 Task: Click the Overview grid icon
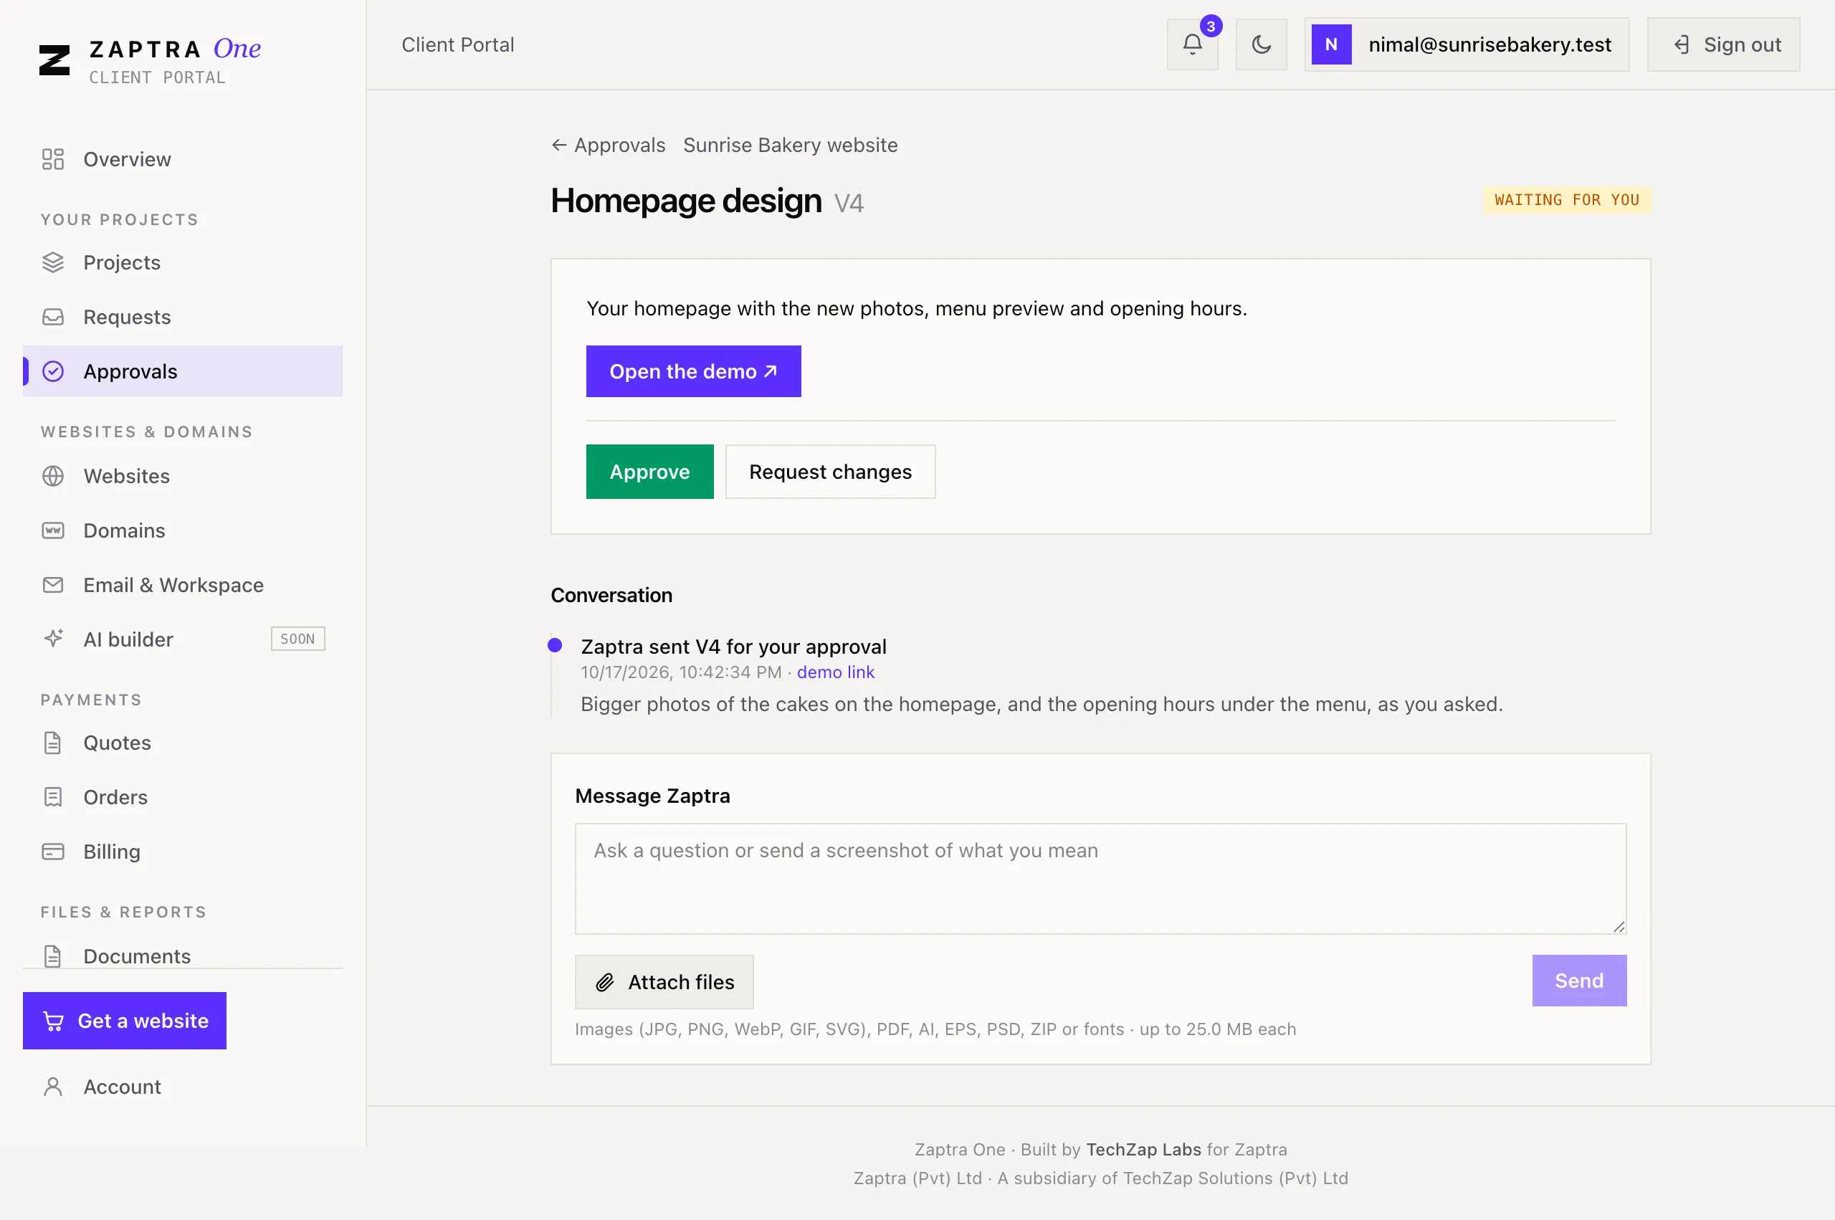point(53,160)
